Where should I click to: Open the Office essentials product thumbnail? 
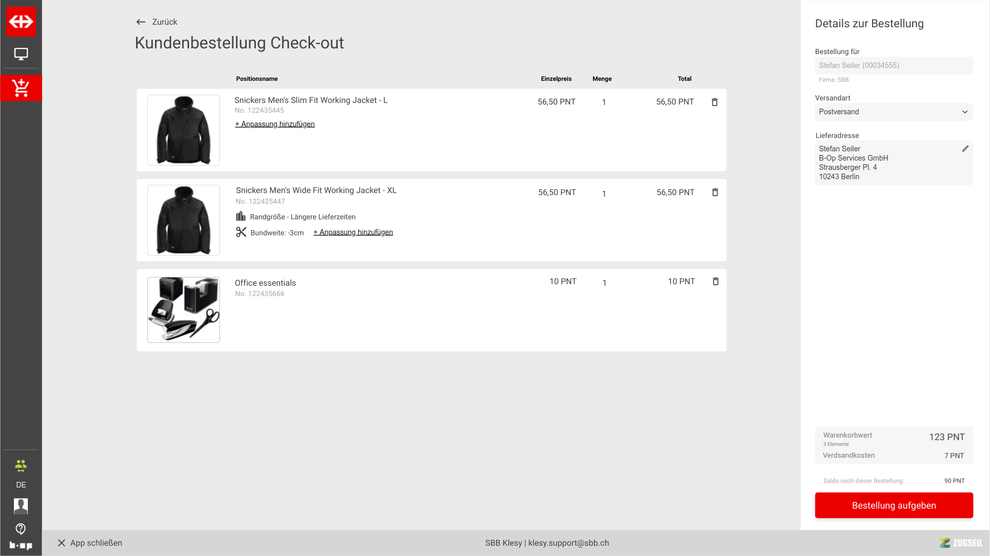click(183, 309)
